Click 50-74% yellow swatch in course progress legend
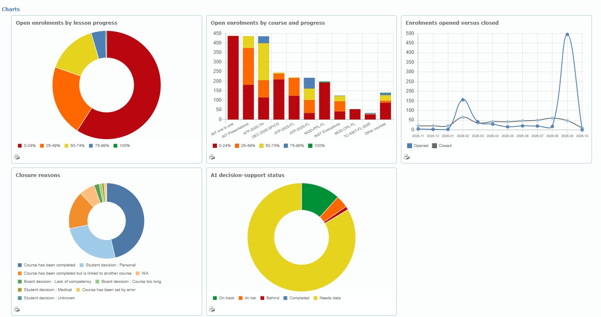Image resolution: width=601 pixels, height=317 pixels. pyautogui.click(x=261, y=146)
